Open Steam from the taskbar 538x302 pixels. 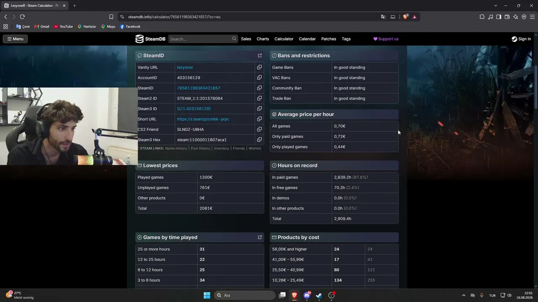click(x=319, y=295)
